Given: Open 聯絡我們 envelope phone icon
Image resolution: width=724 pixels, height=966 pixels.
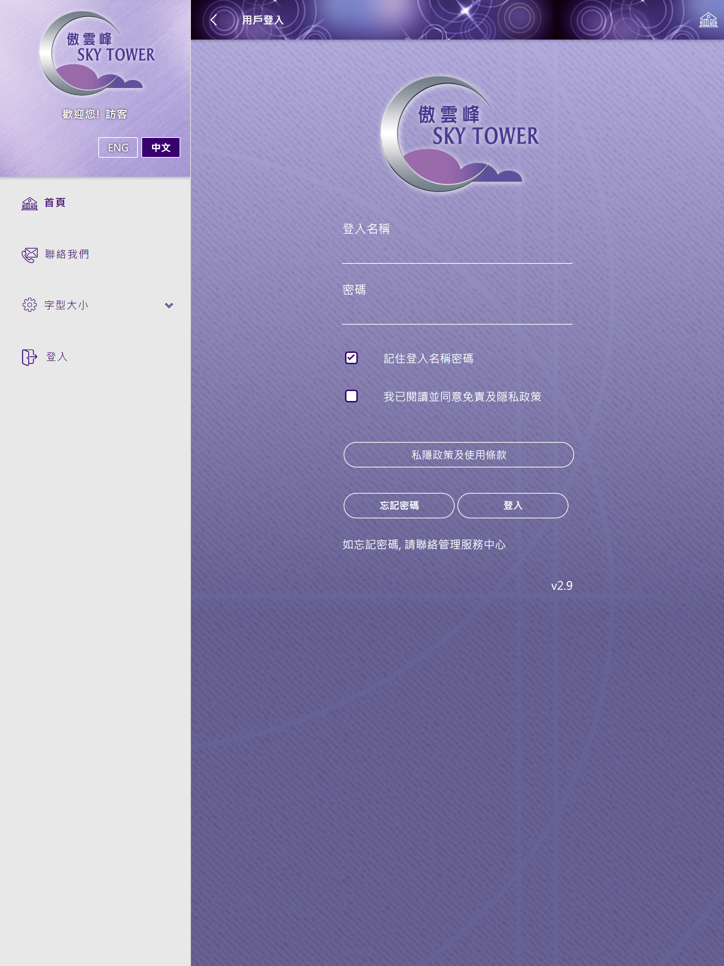Looking at the screenshot, I should click(30, 255).
